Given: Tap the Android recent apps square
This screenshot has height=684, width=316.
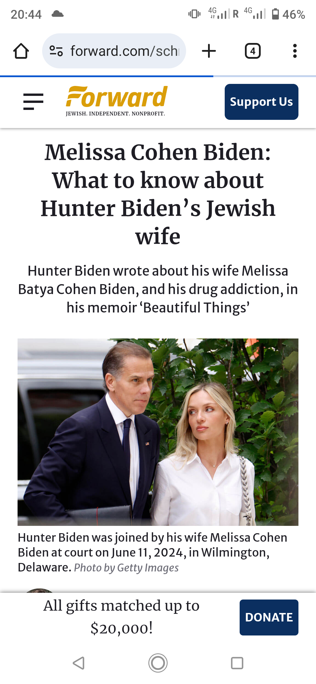Looking at the screenshot, I should click(237, 663).
